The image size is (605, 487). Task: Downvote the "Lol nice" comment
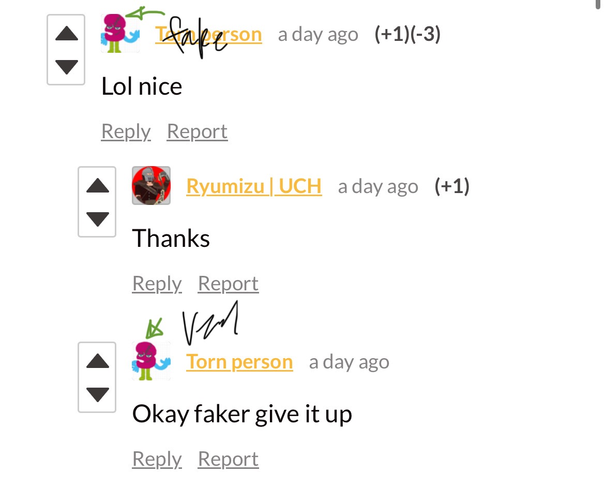tap(66, 67)
